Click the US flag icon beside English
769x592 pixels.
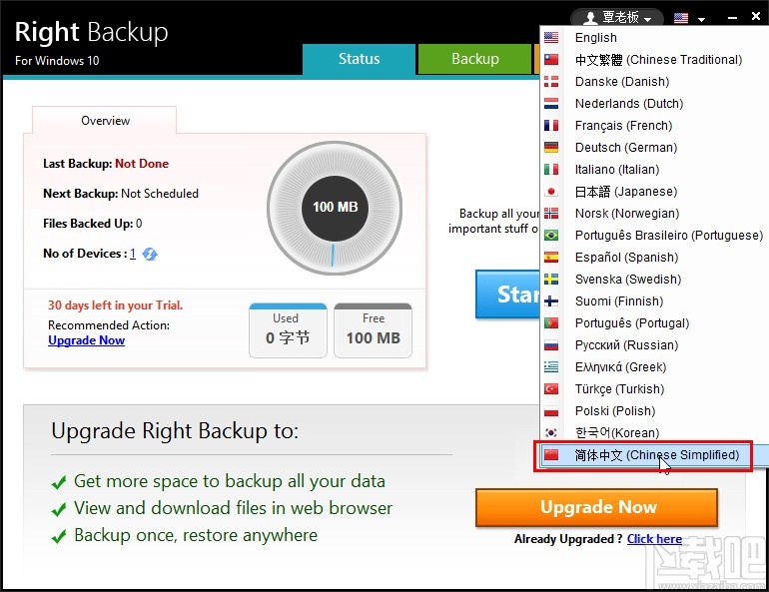[x=551, y=38]
